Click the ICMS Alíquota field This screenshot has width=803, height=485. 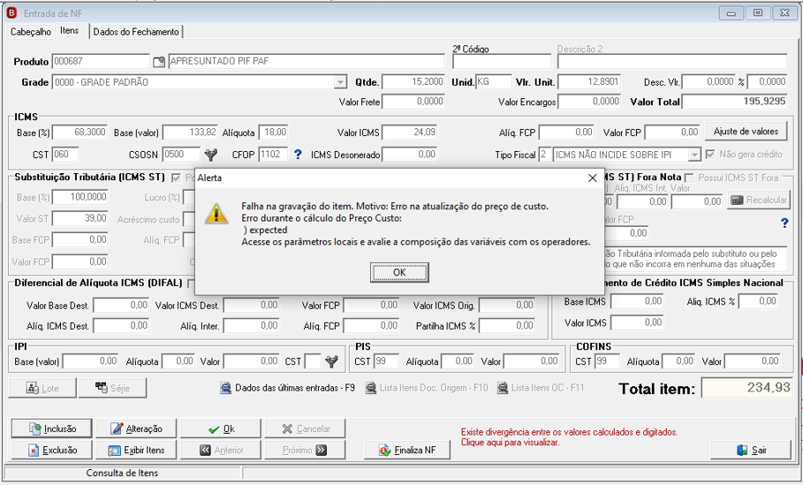tap(274, 133)
